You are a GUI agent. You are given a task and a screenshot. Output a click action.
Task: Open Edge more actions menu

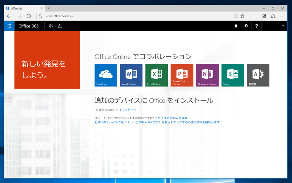[282, 16]
